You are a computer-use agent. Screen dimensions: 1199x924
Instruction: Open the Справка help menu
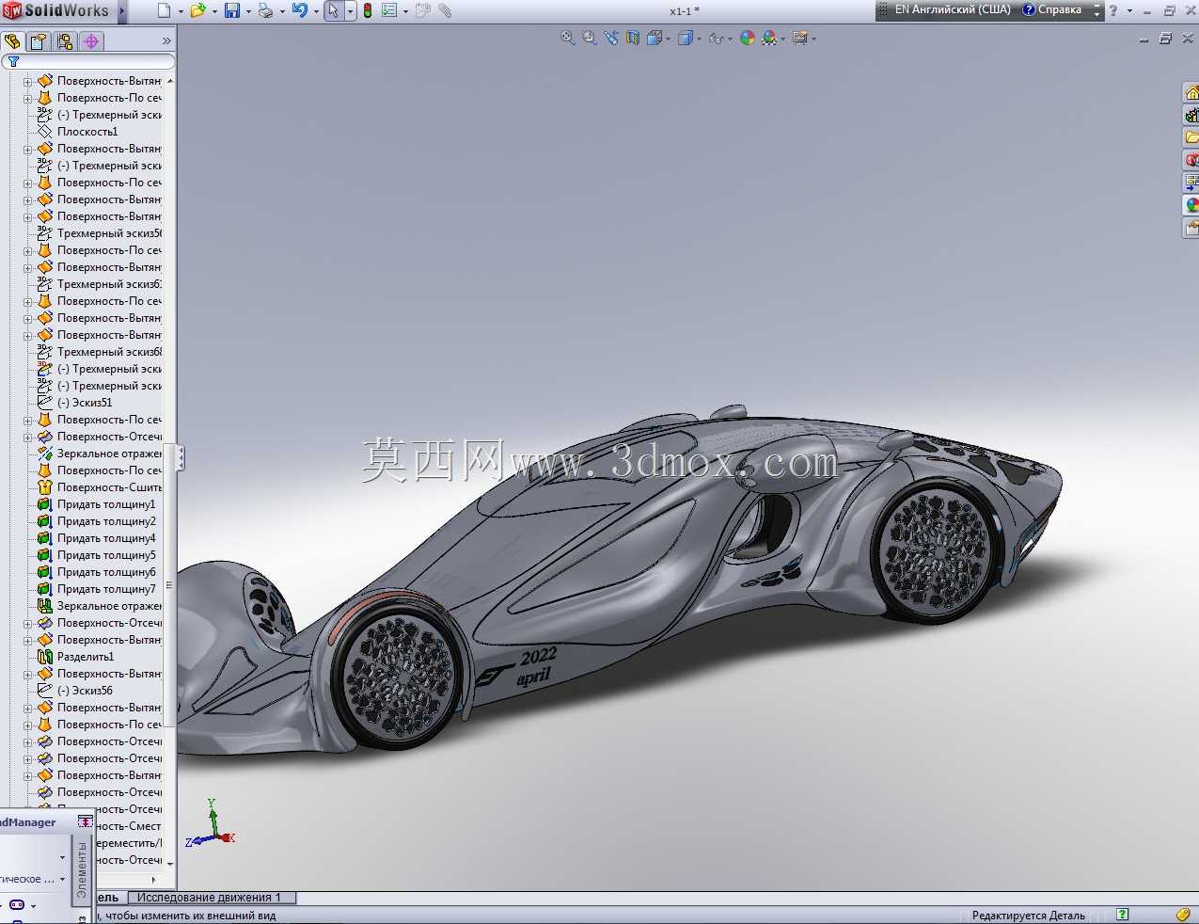click(x=1052, y=9)
